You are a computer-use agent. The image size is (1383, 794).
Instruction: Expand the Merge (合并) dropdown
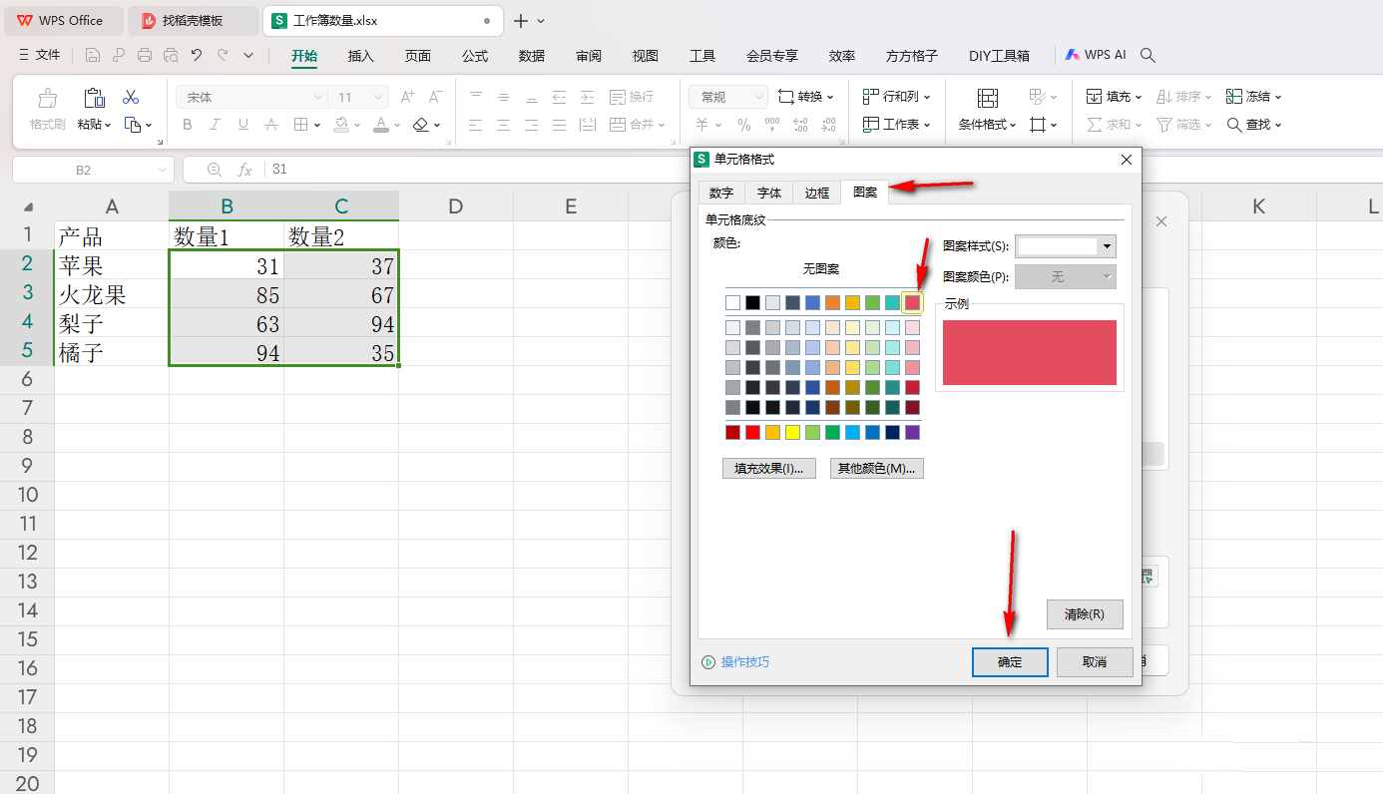(x=663, y=125)
